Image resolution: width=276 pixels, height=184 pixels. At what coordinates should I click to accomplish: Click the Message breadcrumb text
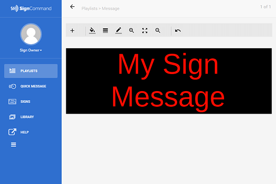click(110, 8)
